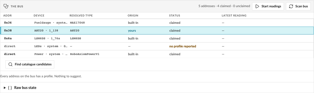
Task: Click the 'Raw bus state' label
Action: point(25,88)
